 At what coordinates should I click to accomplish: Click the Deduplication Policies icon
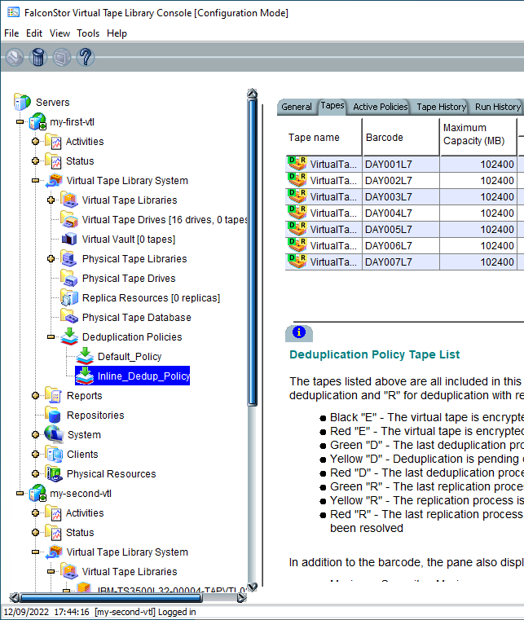tap(69, 336)
